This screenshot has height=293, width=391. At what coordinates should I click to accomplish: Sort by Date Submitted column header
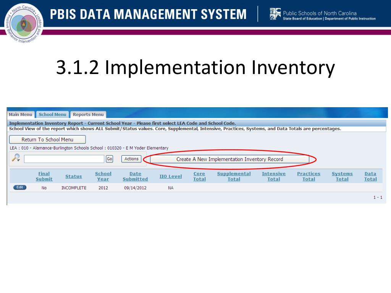tap(136, 176)
